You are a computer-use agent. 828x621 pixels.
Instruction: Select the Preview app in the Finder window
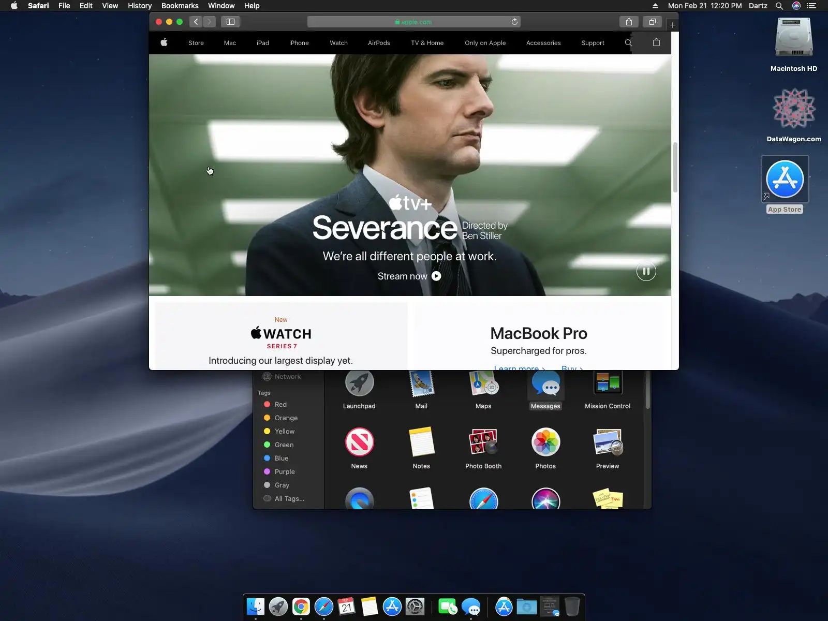point(608,448)
